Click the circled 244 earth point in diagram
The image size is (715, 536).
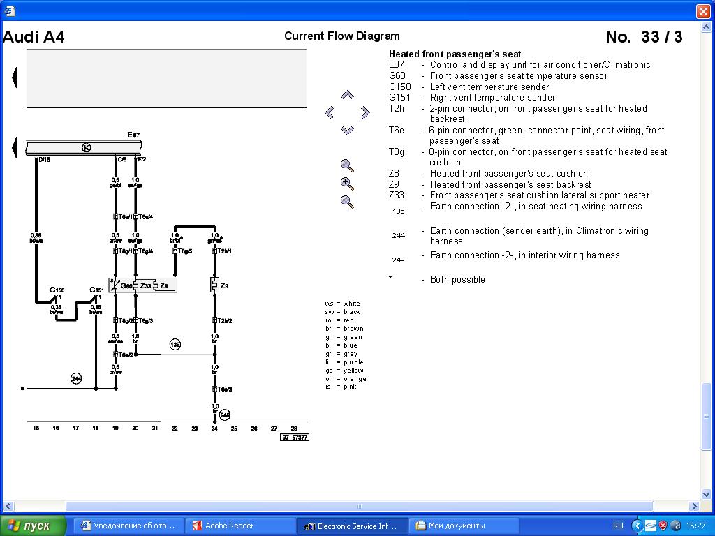pyautogui.click(x=76, y=378)
